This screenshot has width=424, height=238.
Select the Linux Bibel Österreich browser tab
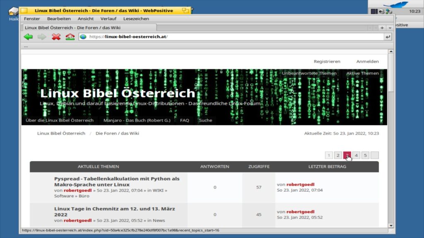click(89, 28)
